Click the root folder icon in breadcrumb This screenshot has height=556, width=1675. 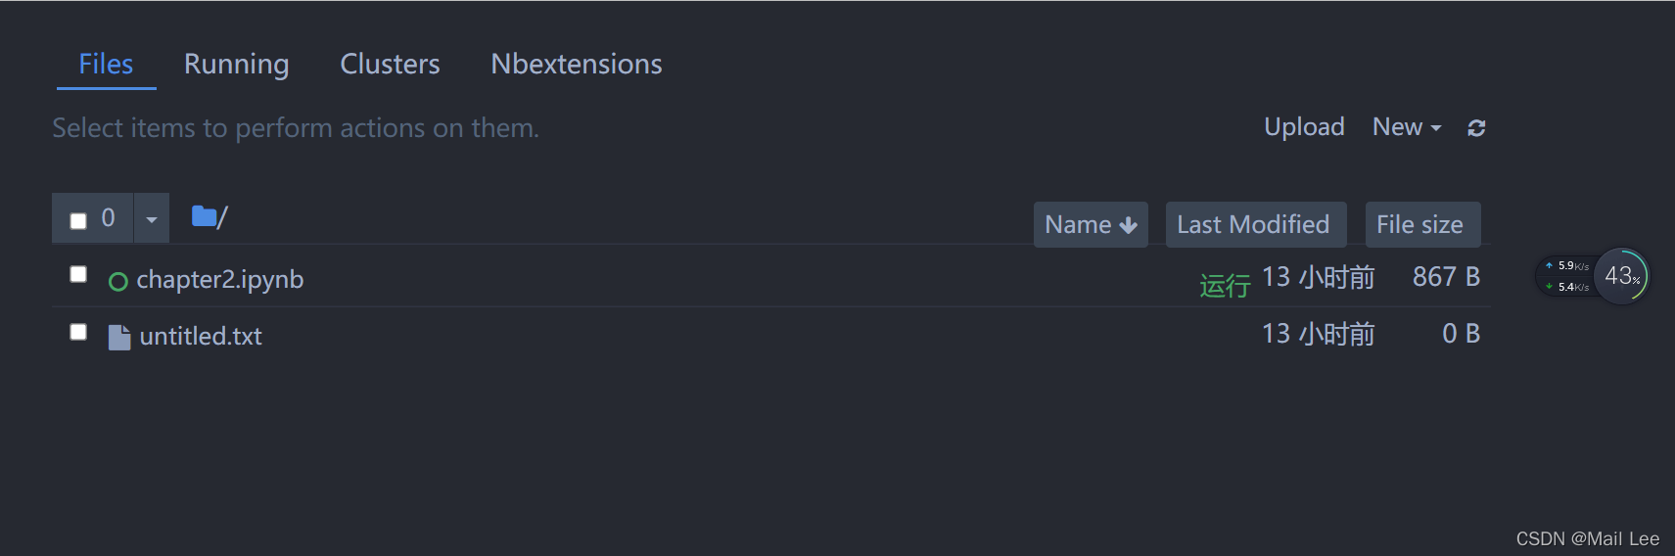(x=204, y=216)
